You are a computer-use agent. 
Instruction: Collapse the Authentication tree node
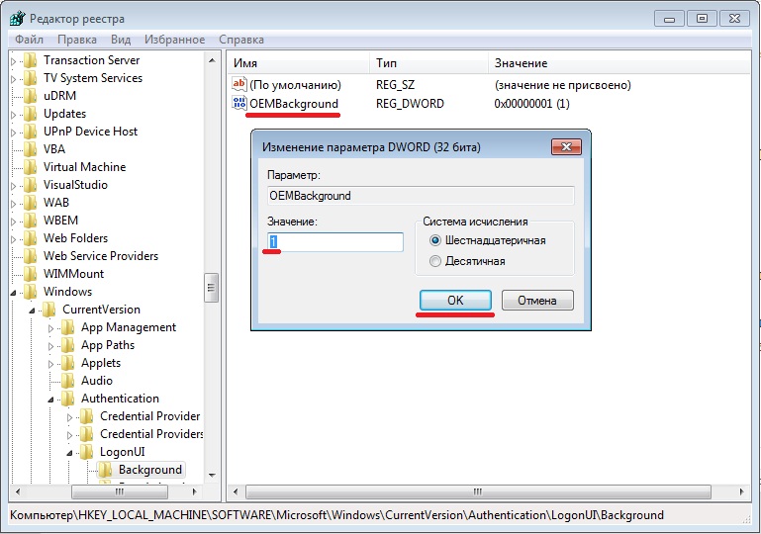(50, 400)
